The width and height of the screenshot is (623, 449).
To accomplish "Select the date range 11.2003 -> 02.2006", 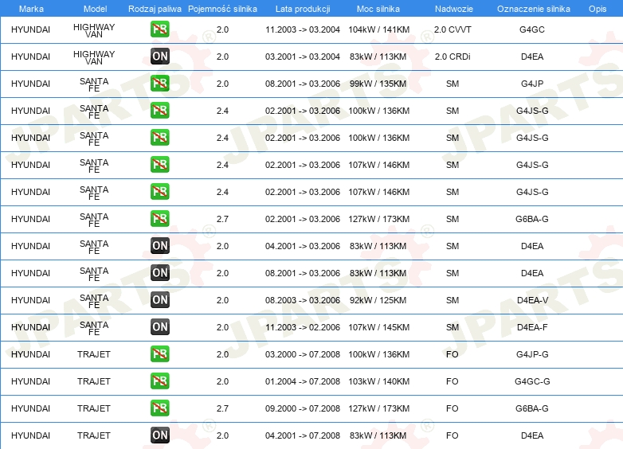I will coord(303,327).
